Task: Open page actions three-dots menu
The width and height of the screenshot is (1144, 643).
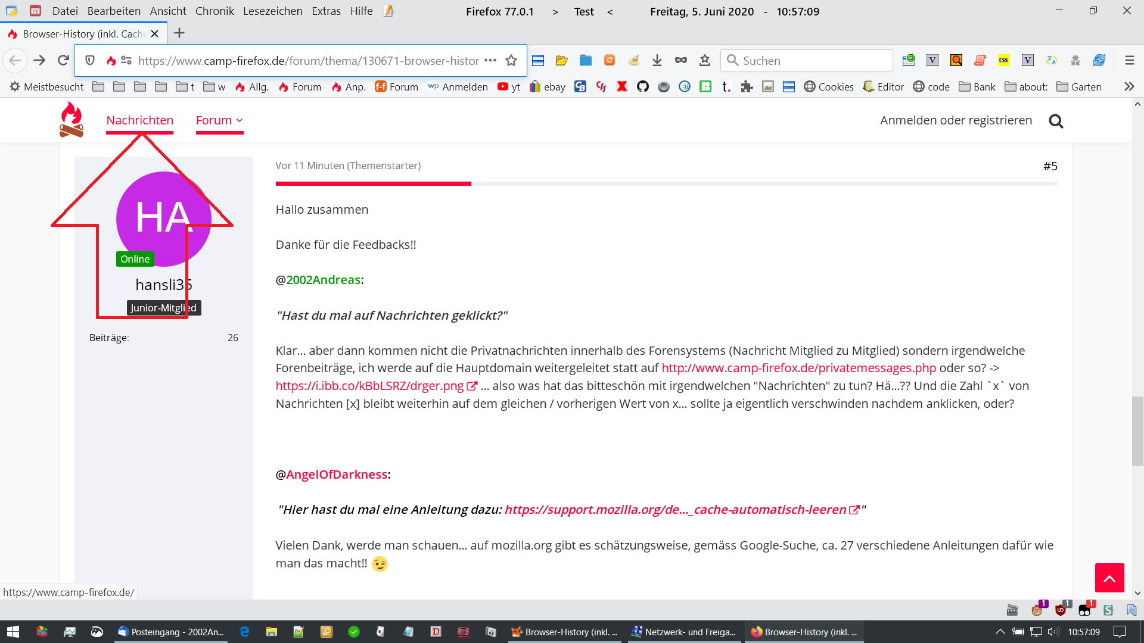Action: (x=490, y=60)
